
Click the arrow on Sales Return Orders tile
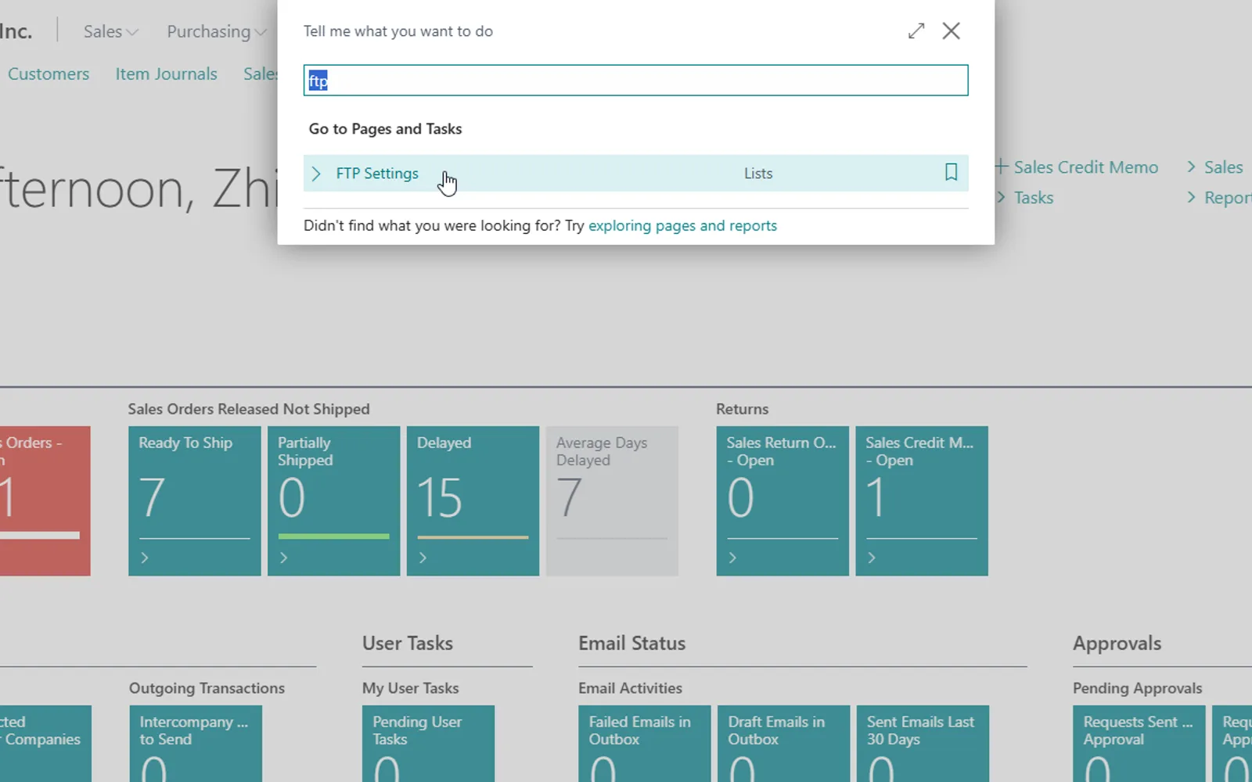(x=732, y=558)
